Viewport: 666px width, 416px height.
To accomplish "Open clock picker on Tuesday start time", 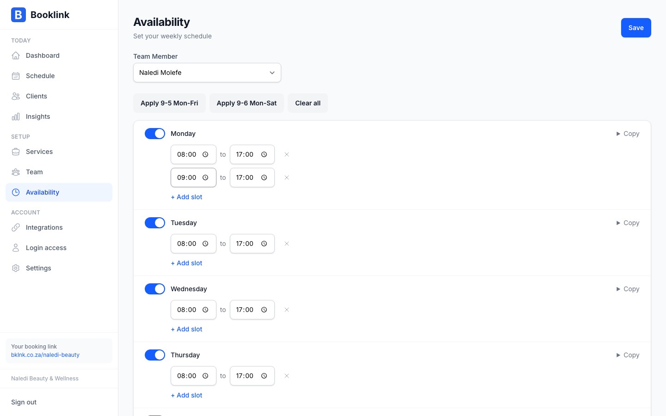I will [205, 244].
